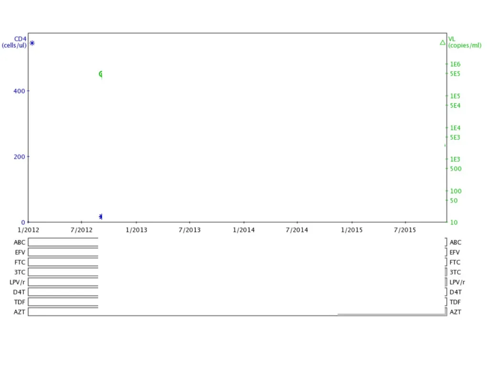The width and height of the screenshot is (489, 366).
Task: Click the EFV drug label on the left
Action: coord(20,253)
